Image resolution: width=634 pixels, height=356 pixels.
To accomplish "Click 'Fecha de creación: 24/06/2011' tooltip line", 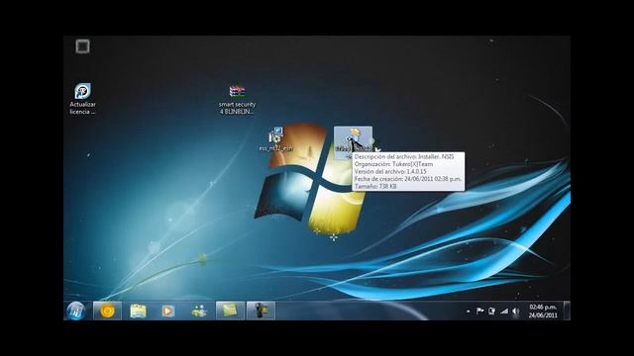I will (x=407, y=179).
